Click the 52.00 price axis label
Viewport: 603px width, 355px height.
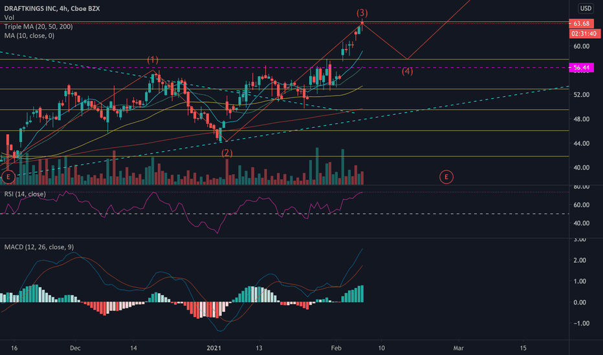581,95
